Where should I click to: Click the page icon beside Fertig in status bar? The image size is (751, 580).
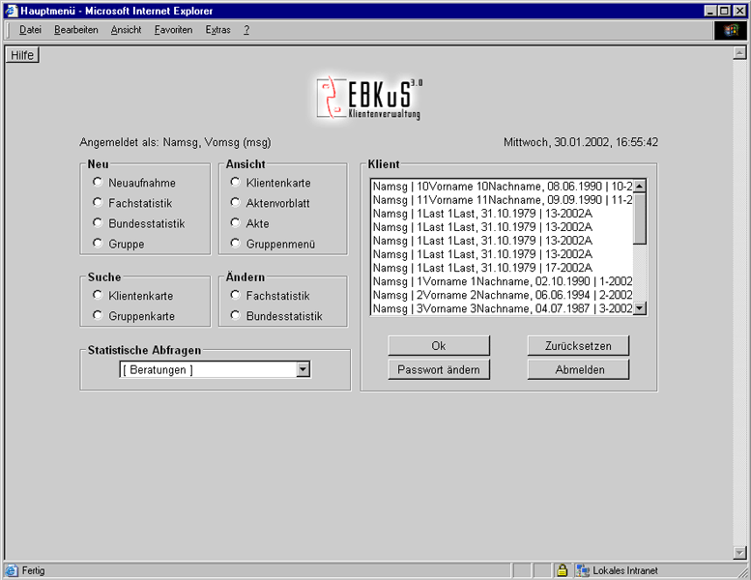(12, 570)
